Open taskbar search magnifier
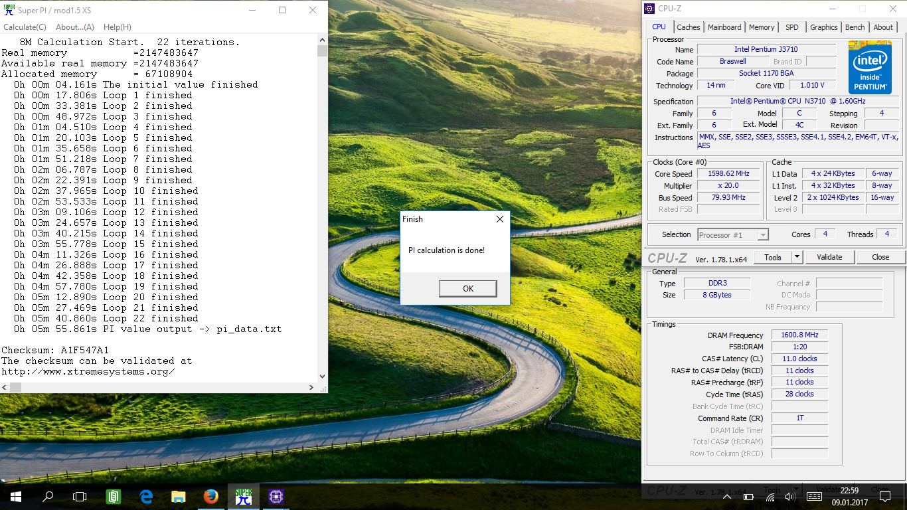The image size is (907, 510). click(x=48, y=496)
